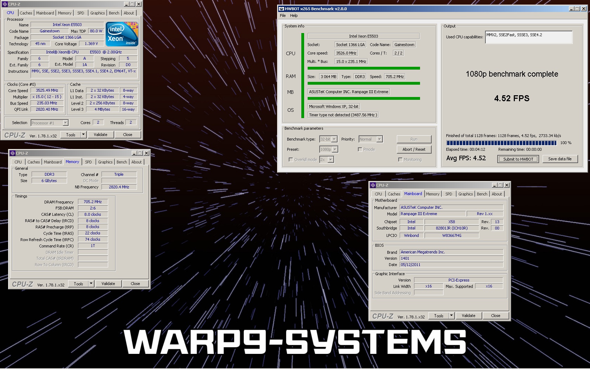Click the CAS# Latency 8.0 clocks value
This screenshot has width=590, height=369.
coord(93,214)
